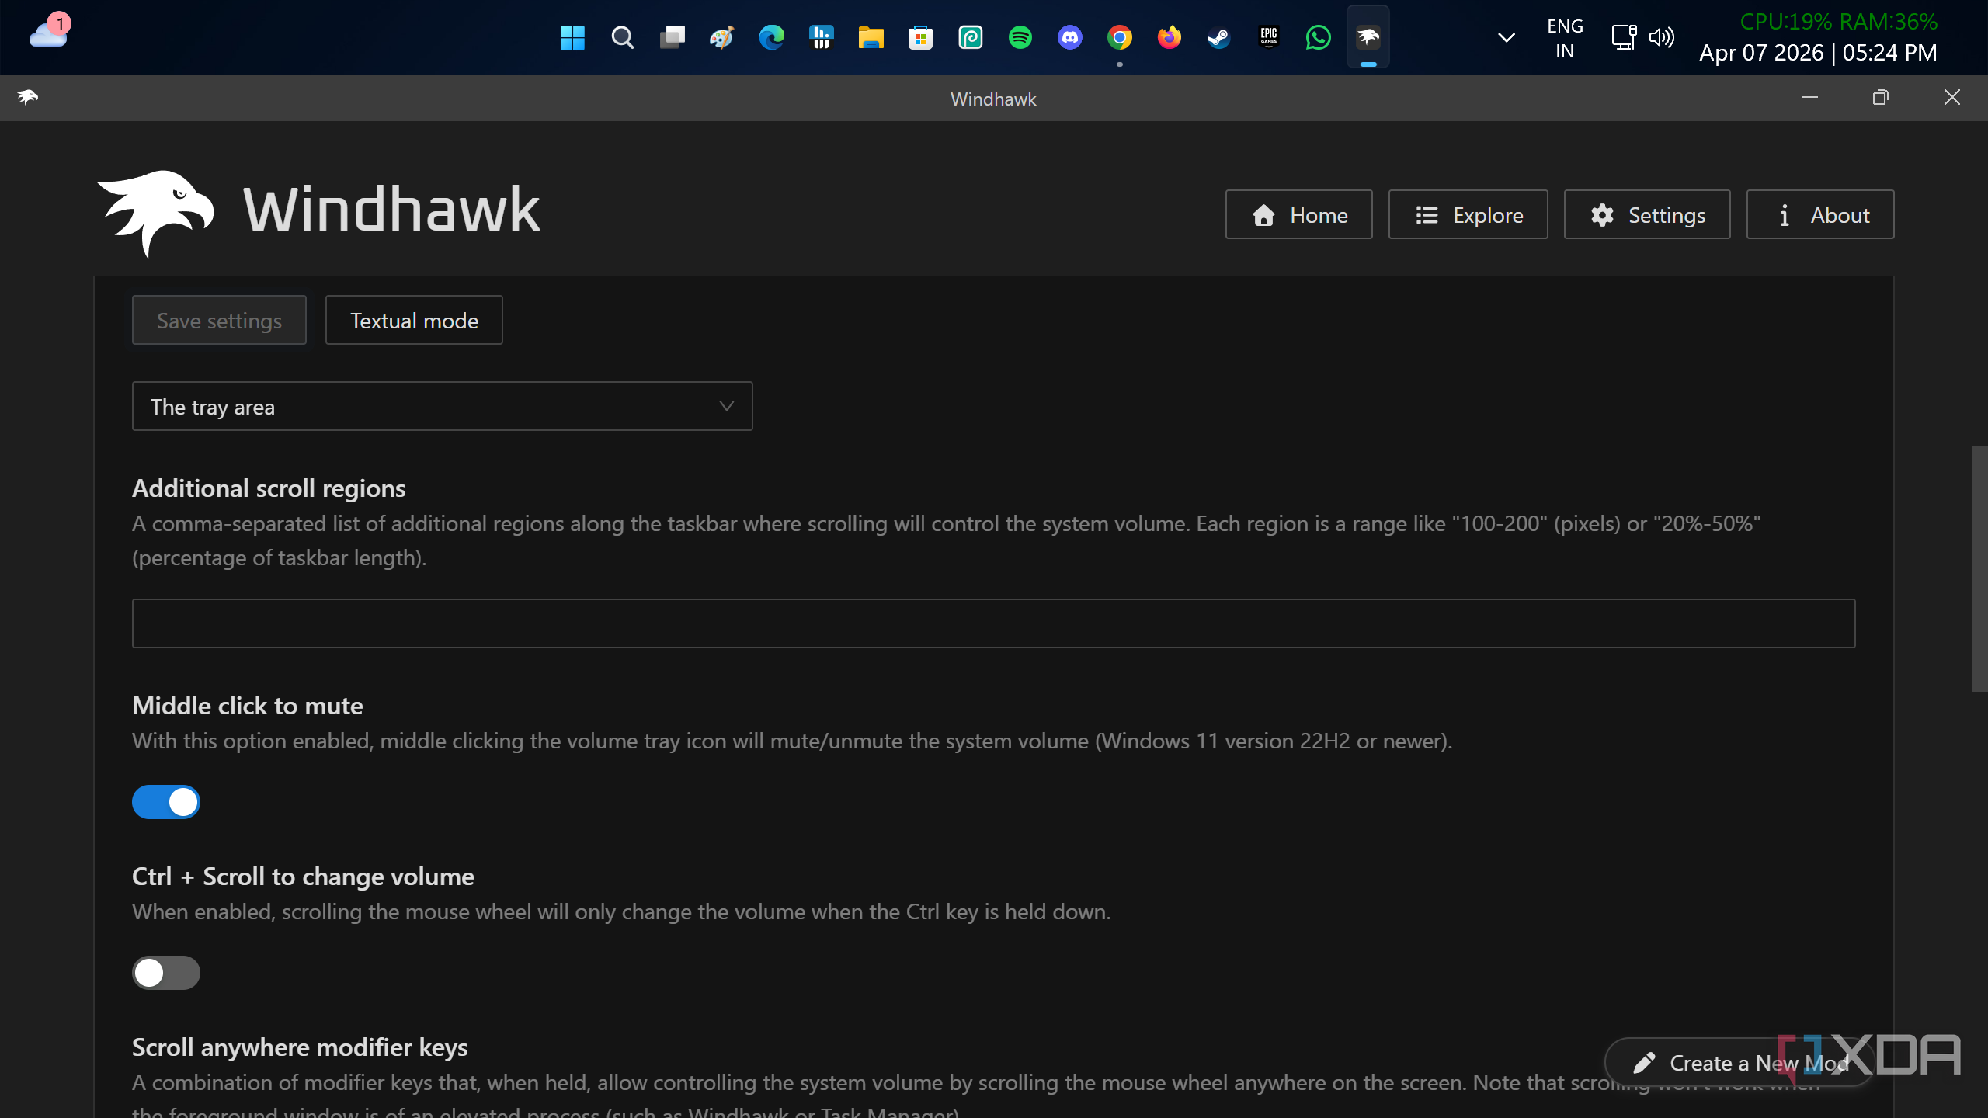
Task: Open Steam from the taskbar
Action: pyautogui.click(x=1218, y=37)
